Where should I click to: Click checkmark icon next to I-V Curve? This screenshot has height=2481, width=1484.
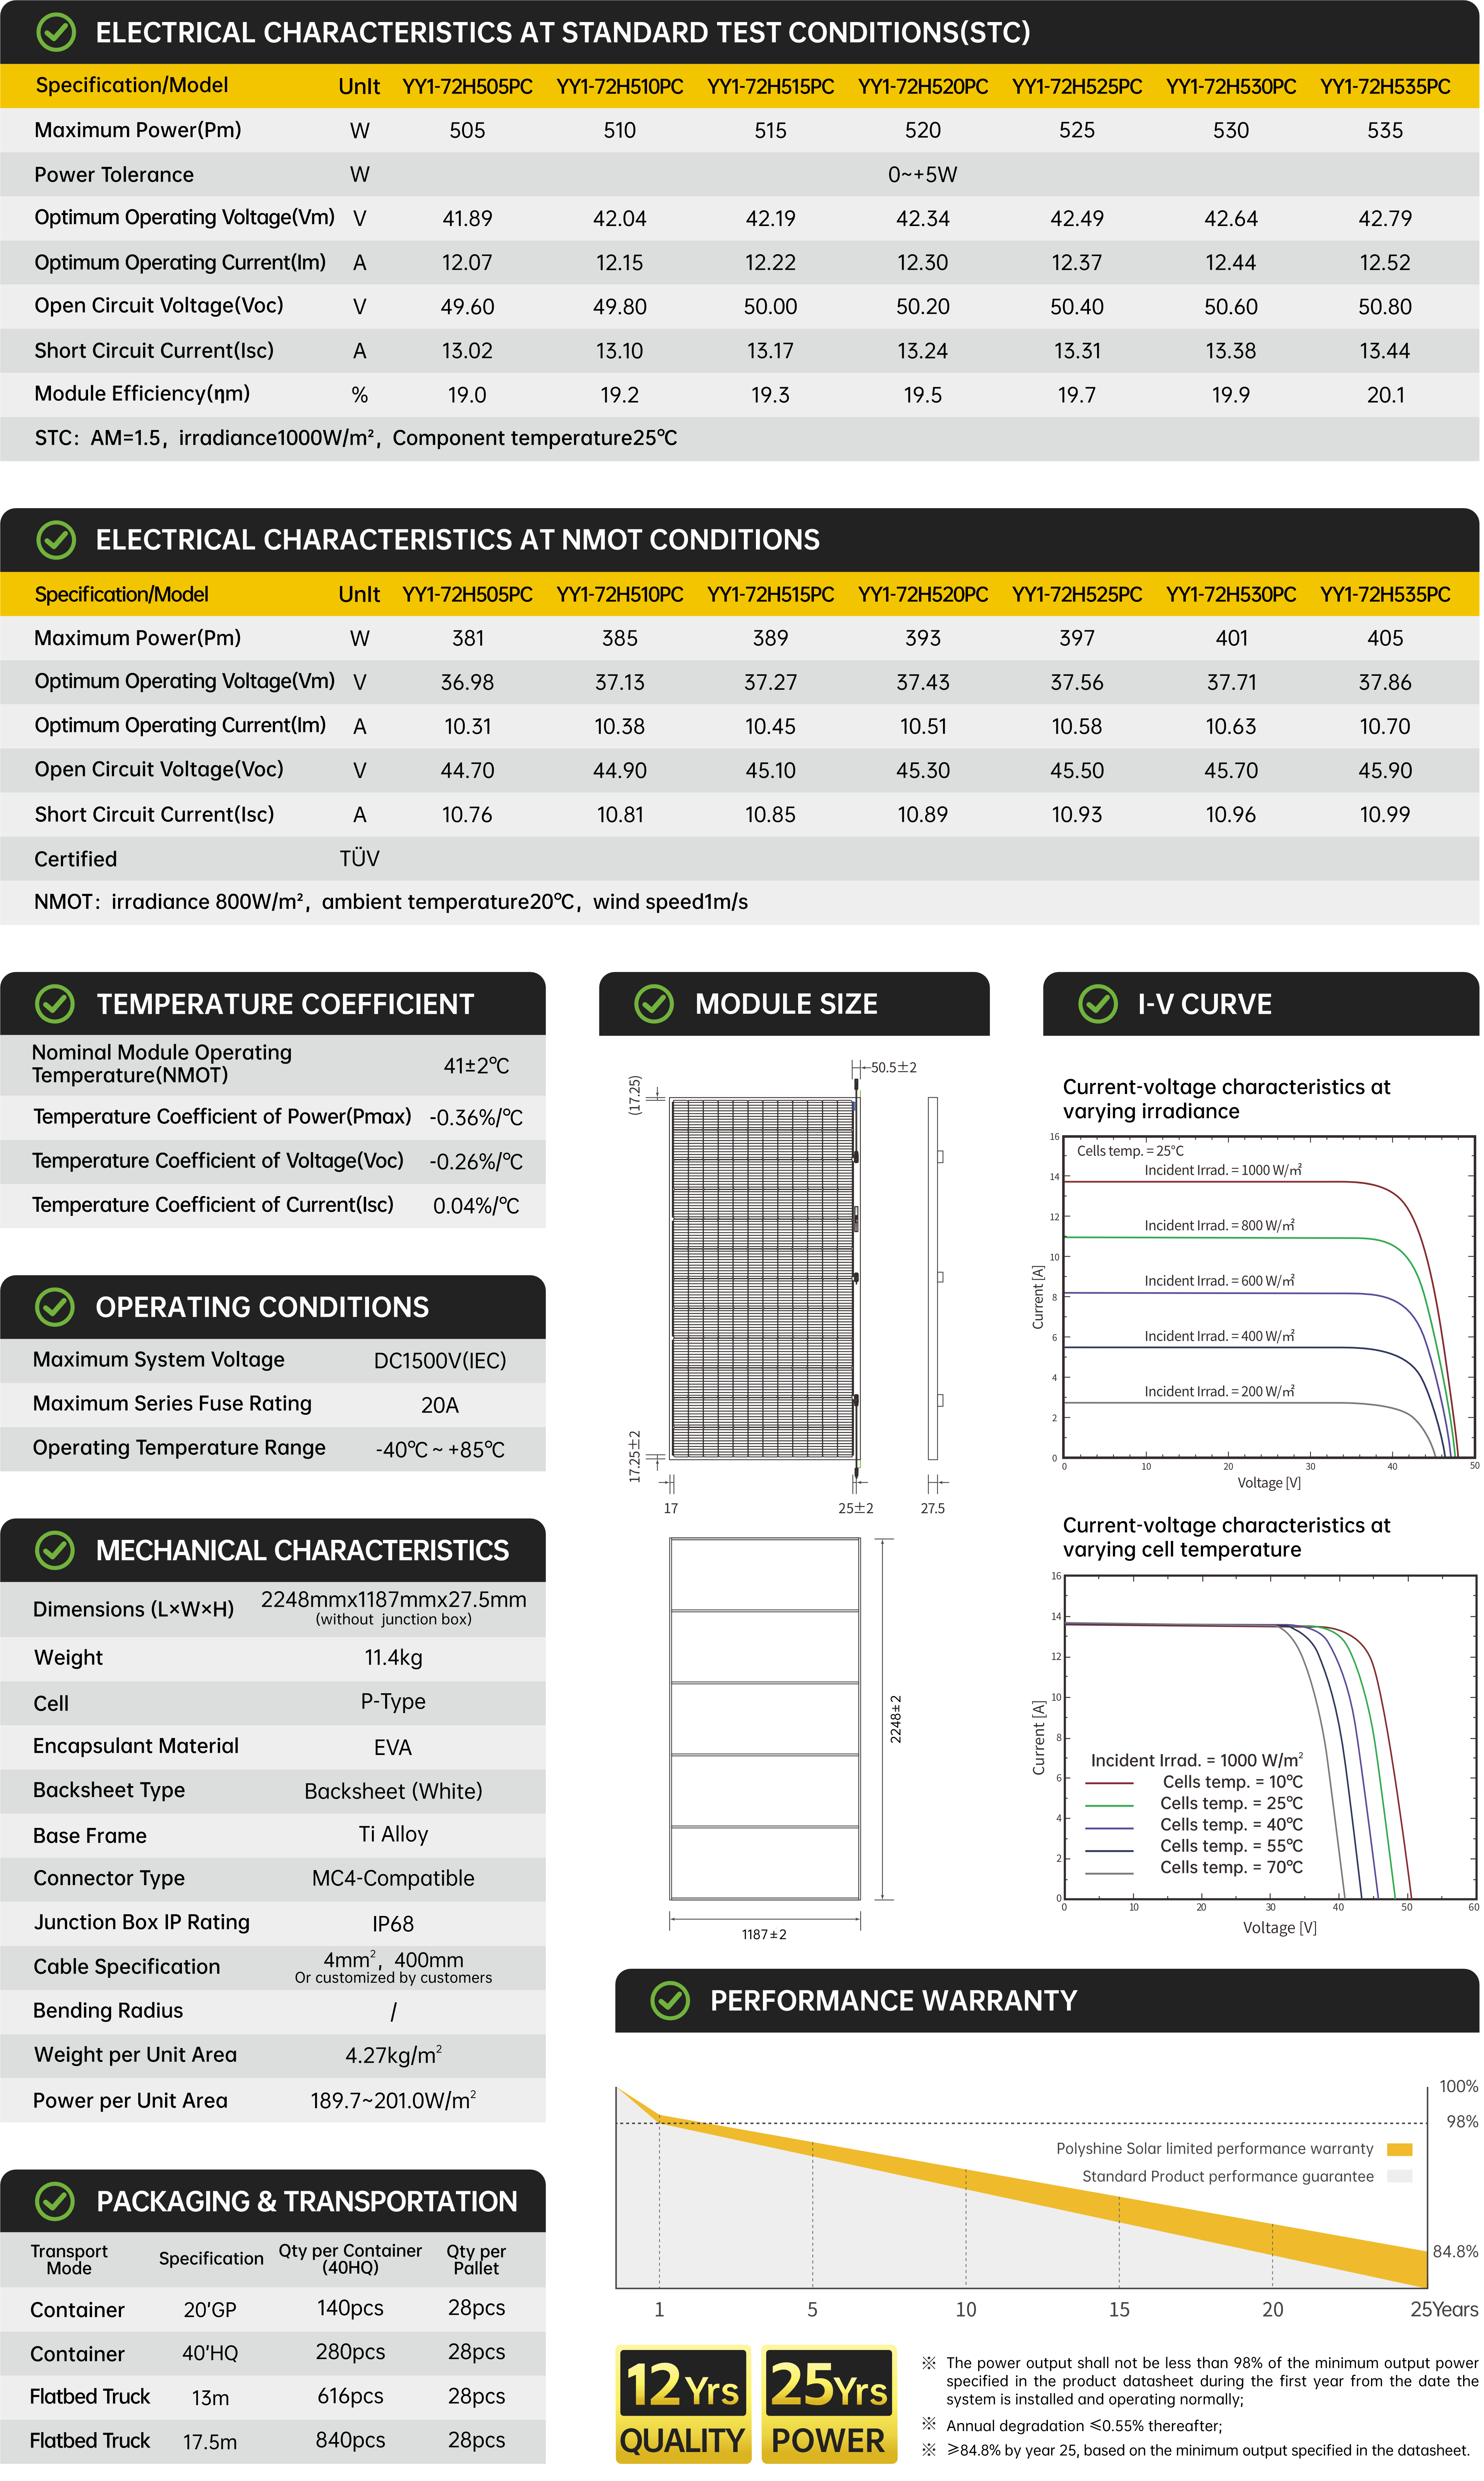click(x=1098, y=1004)
